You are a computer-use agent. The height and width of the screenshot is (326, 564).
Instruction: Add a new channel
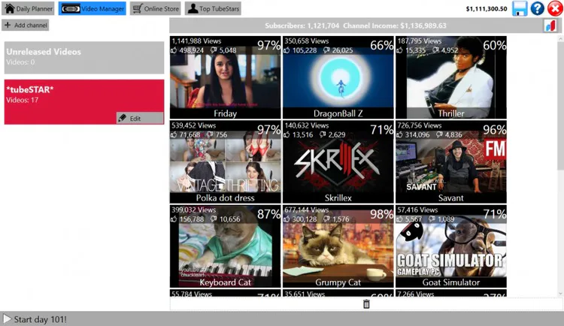(26, 25)
